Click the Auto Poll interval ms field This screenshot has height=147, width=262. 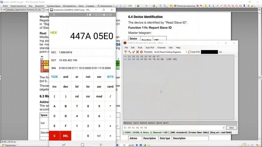click(x=210, y=52)
